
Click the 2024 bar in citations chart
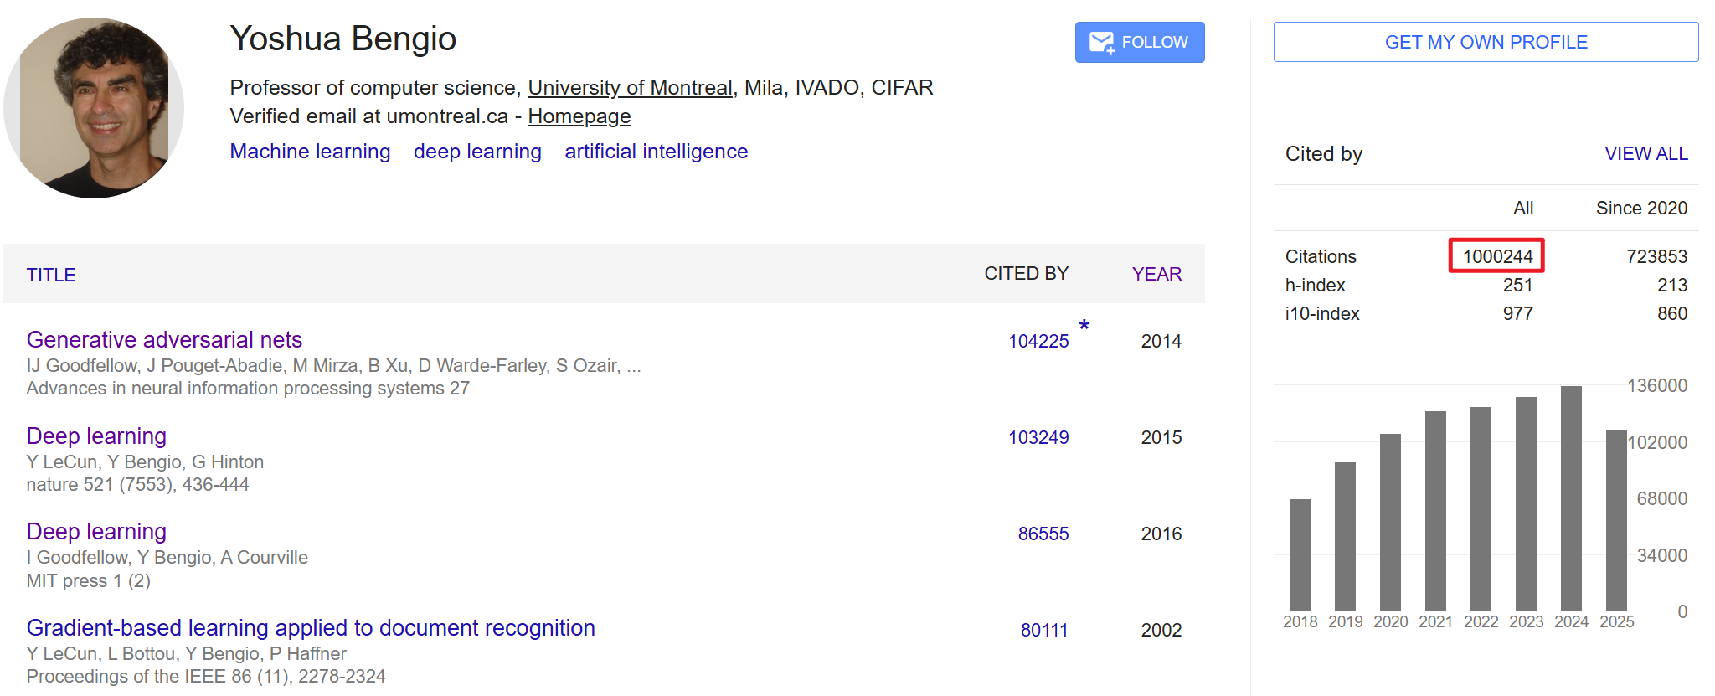coord(1571,498)
